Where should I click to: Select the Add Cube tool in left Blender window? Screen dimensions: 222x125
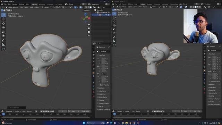pyautogui.click(x=3, y=49)
